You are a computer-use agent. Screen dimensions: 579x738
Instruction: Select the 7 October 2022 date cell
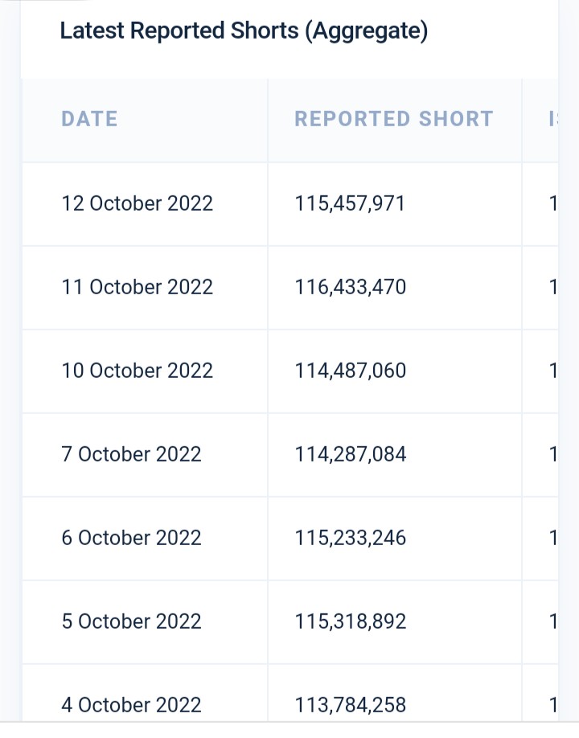[x=131, y=455]
